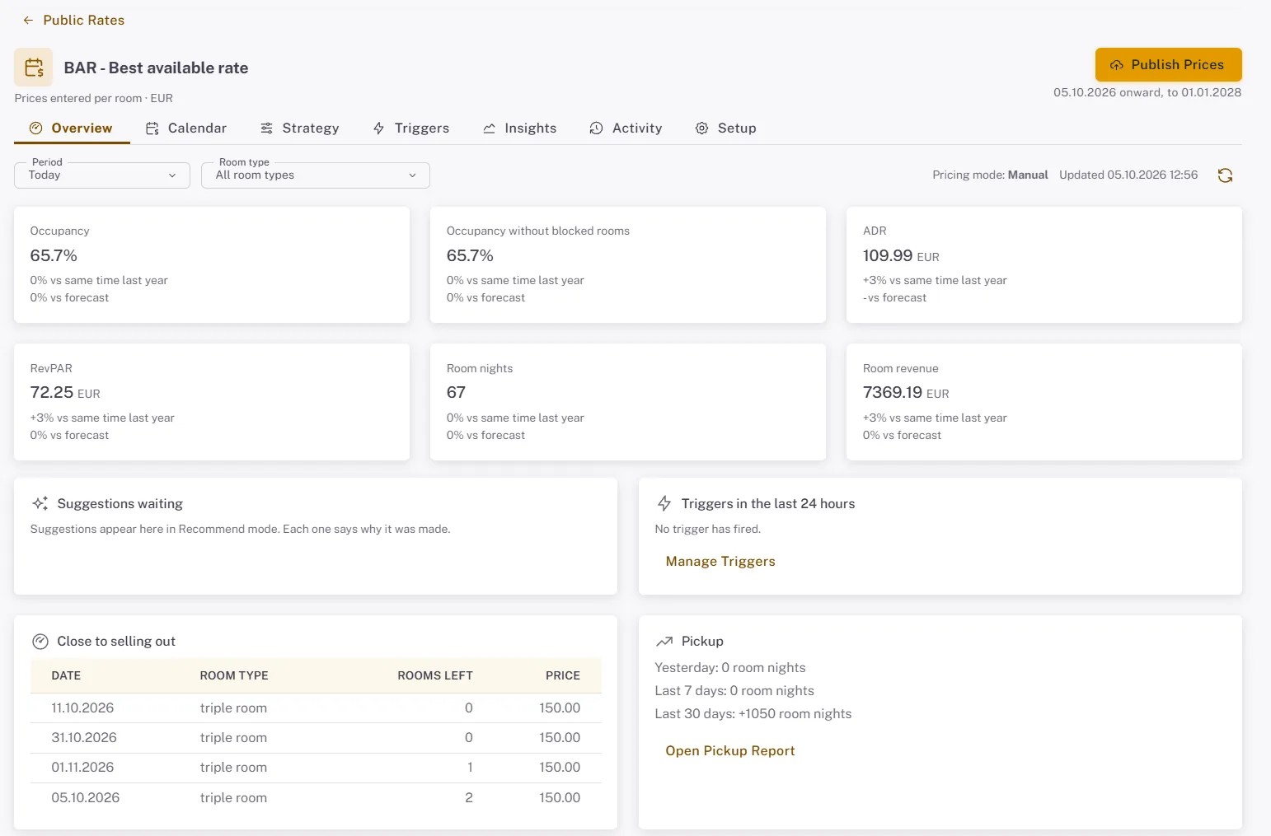
Task: Go to the Strategy tab
Action: coord(300,128)
